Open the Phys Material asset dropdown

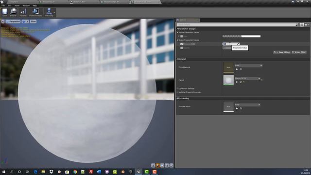click(x=248, y=66)
